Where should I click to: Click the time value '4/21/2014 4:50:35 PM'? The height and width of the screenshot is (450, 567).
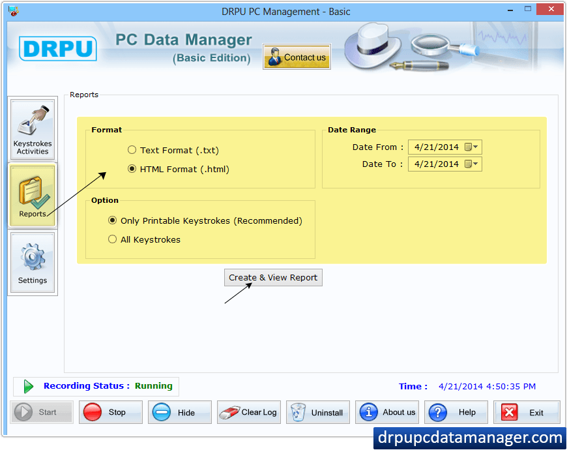pyautogui.click(x=487, y=386)
